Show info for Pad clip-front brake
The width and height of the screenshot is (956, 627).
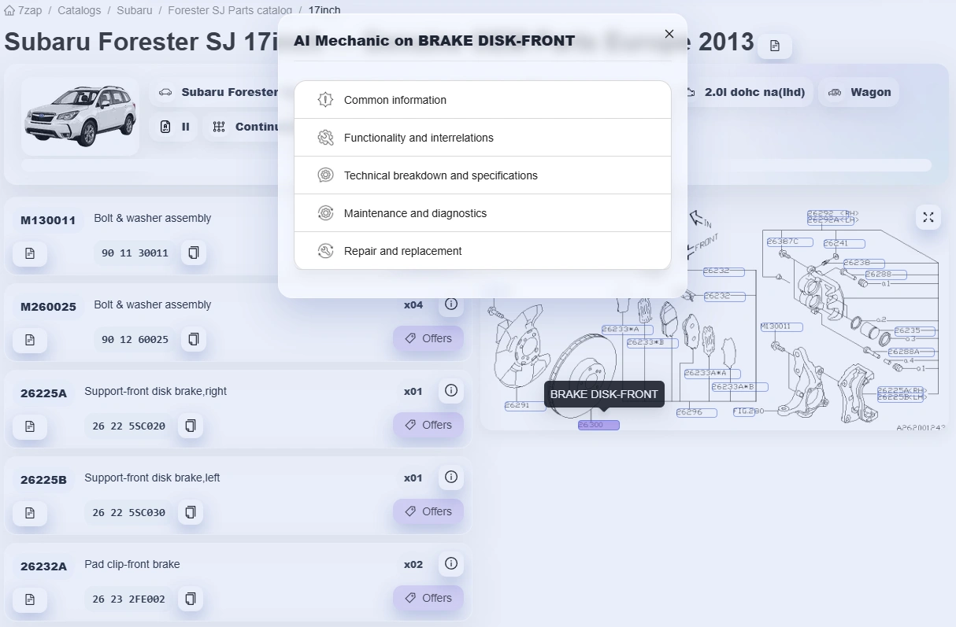click(x=451, y=563)
